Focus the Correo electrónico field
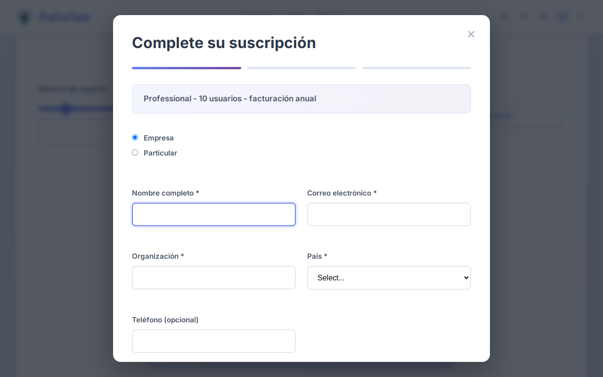 pos(389,214)
